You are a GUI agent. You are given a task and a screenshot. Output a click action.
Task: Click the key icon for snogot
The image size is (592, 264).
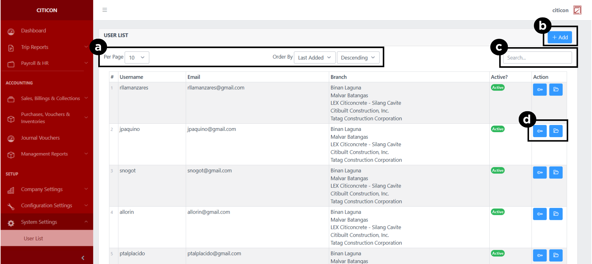point(540,172)
